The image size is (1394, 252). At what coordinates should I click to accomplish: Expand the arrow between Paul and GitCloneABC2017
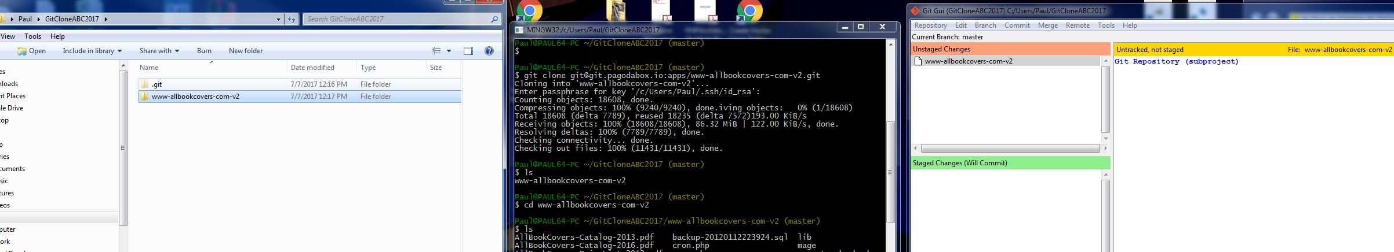[39, 19]
